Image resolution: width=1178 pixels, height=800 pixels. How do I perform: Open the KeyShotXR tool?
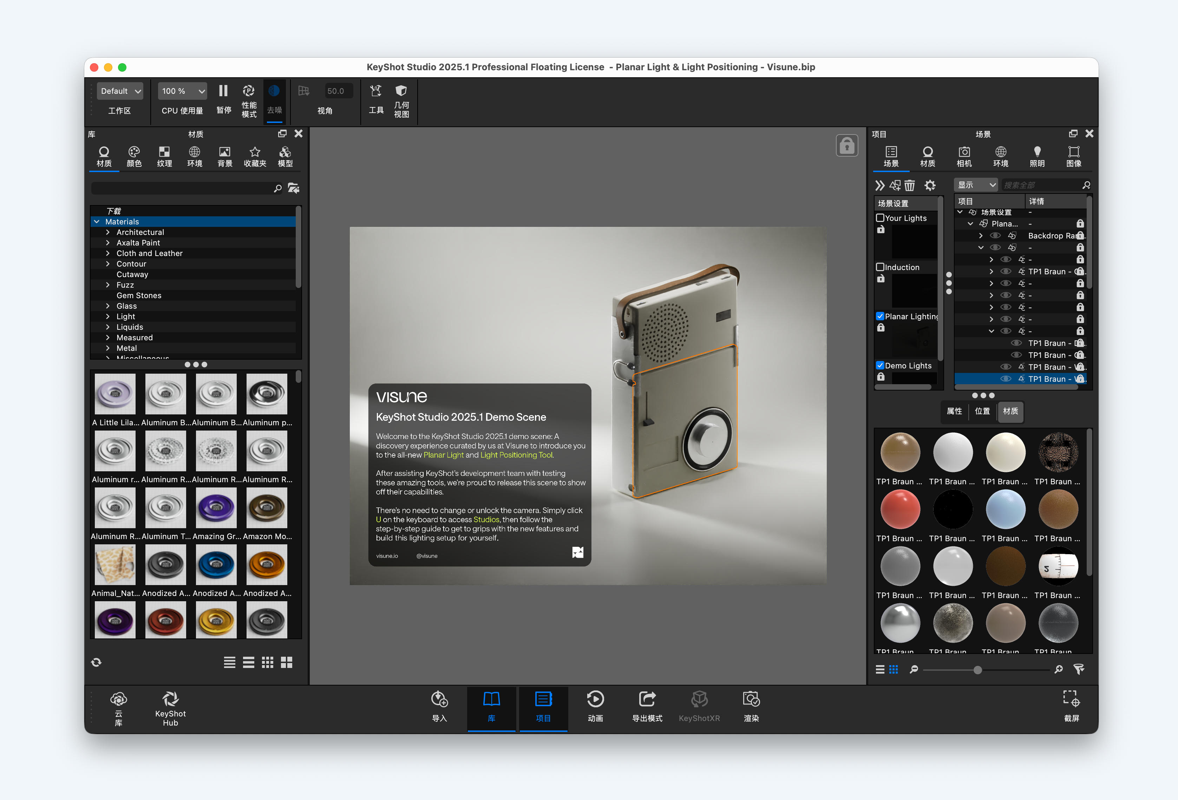click(x=700, y=706)
